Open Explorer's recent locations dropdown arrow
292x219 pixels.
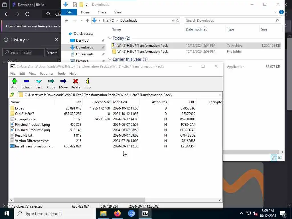(x=82, y=21)
